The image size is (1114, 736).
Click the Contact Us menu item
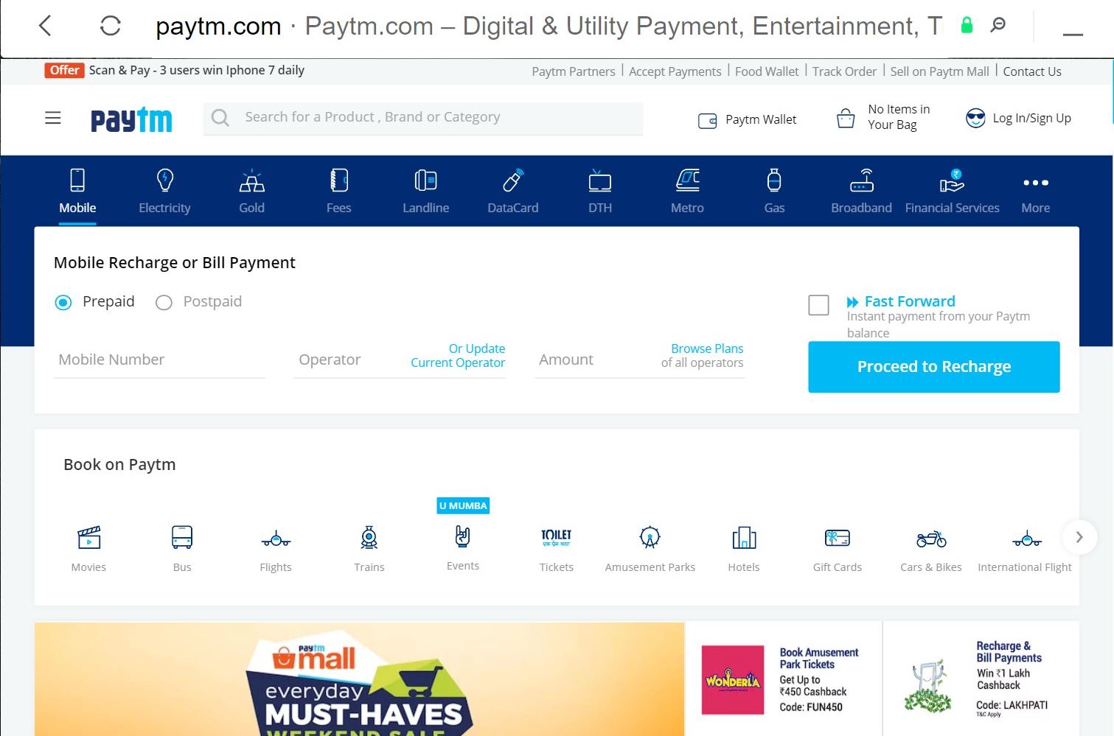[x=1031, y=71]
